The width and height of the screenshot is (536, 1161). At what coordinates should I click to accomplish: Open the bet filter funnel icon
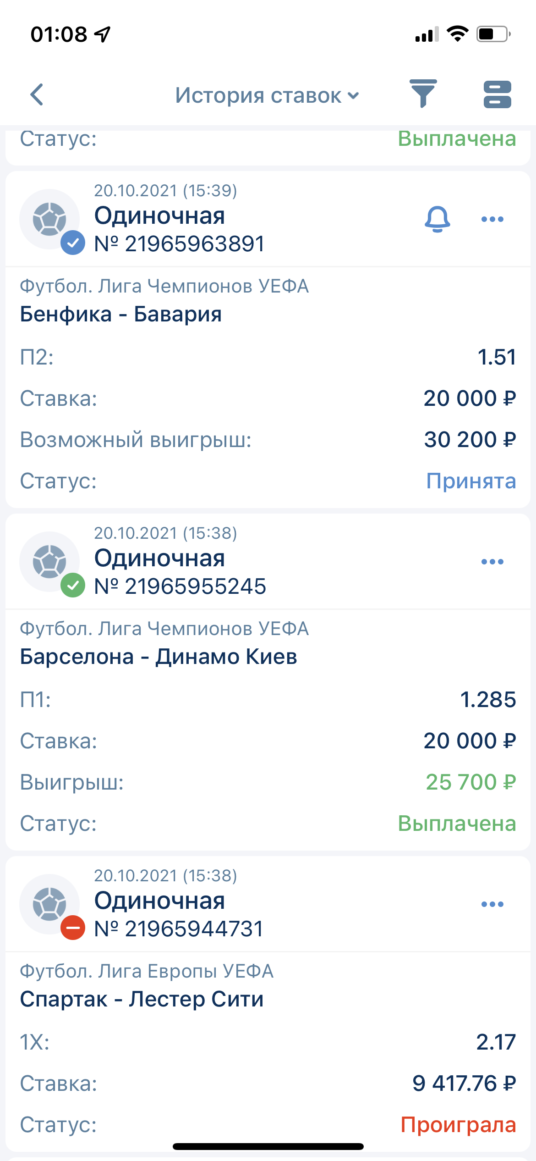click(x=423, y=94)
